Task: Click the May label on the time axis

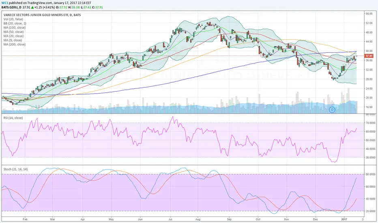Action: (x=111, y=220)
